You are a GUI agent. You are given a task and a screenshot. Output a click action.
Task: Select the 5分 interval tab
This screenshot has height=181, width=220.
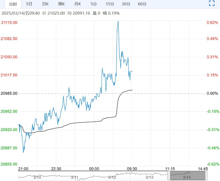tap(94, 4)
